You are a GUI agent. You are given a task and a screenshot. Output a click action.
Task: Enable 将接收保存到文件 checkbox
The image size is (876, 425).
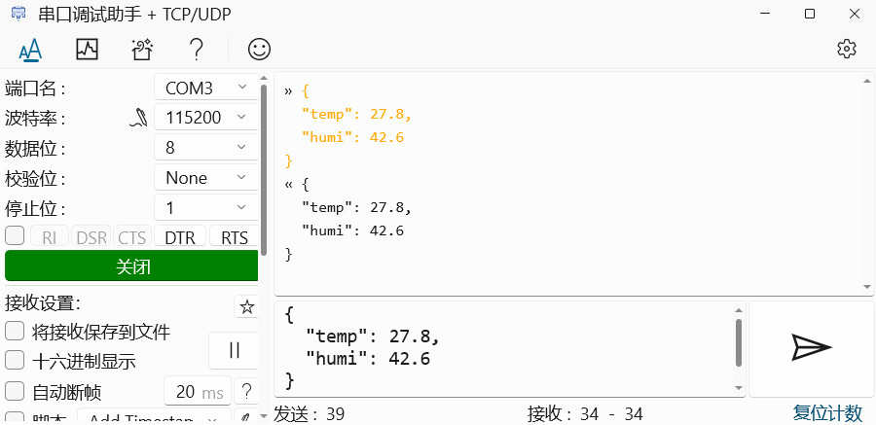click(15, 331)
